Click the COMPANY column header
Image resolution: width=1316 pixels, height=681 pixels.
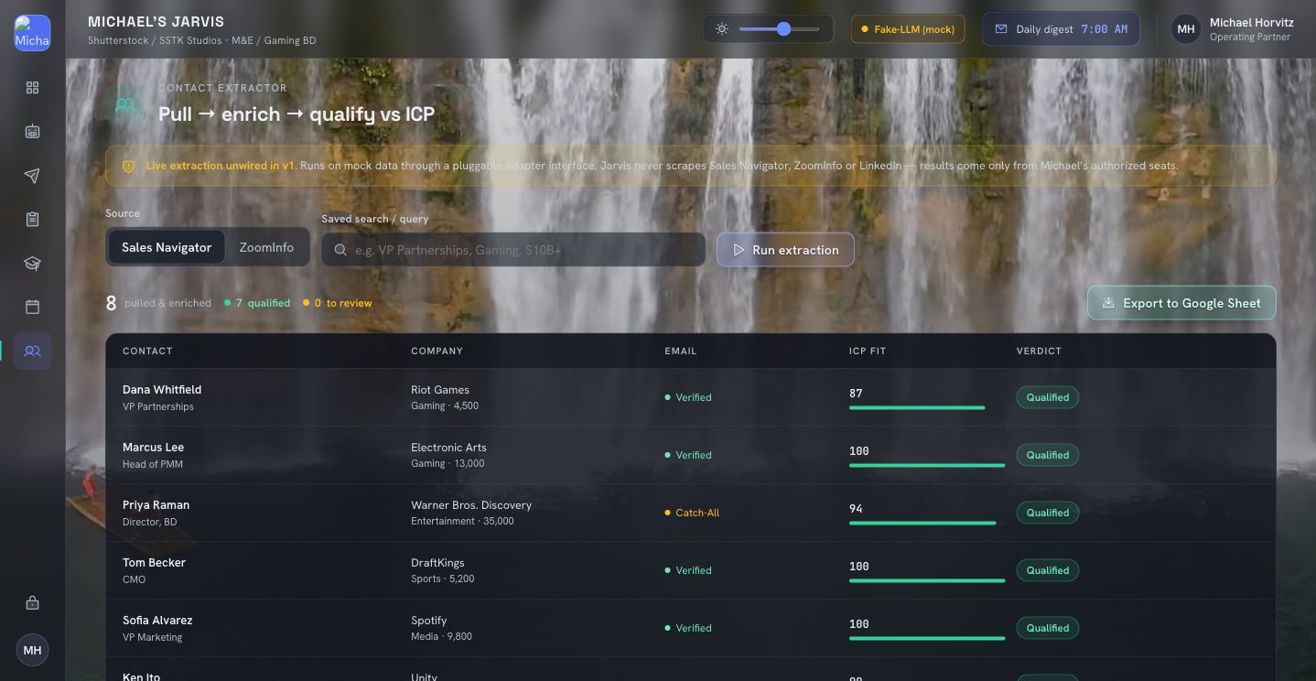click(437, 351)
